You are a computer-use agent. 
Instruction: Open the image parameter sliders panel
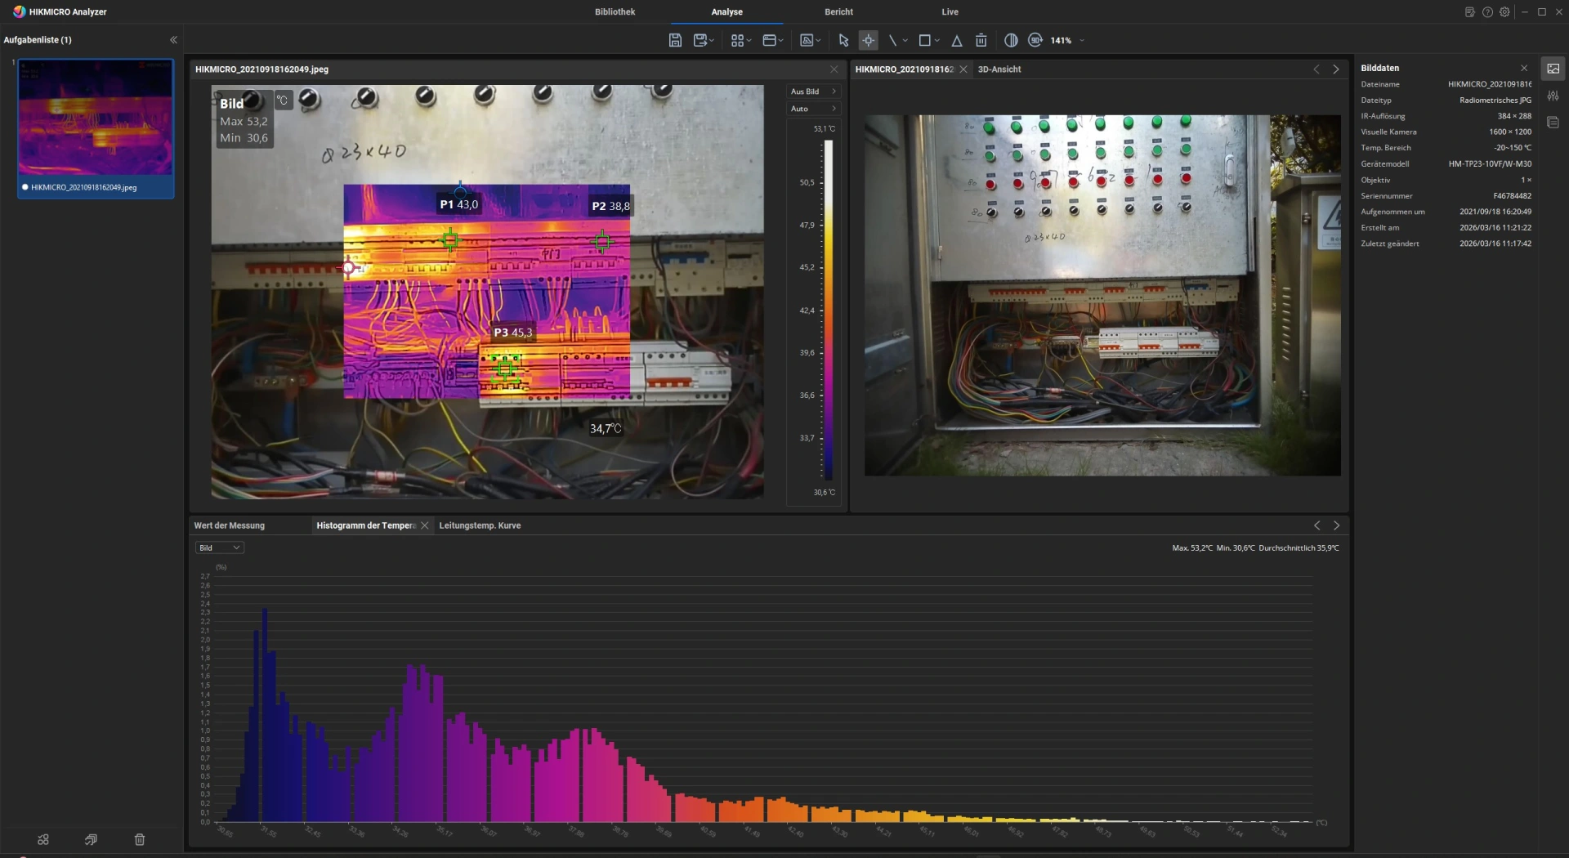tap(1553, 96)
